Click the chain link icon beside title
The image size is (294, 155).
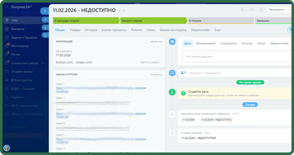click(124, 11)
